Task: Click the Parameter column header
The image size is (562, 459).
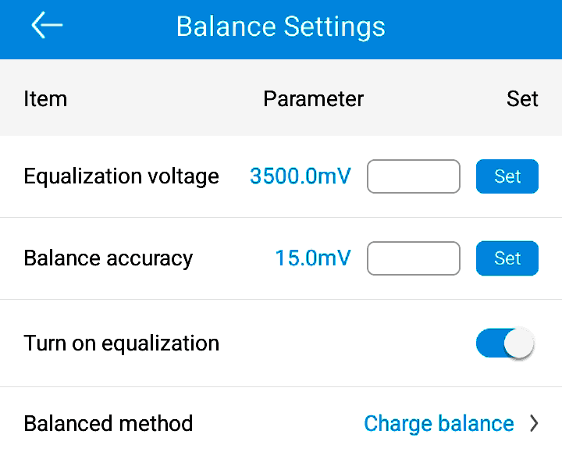Action: point(314,98)
